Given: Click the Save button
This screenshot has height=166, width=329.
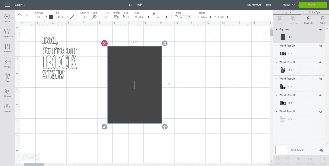Looking at the screenshot, I should [x=268, y=5].
